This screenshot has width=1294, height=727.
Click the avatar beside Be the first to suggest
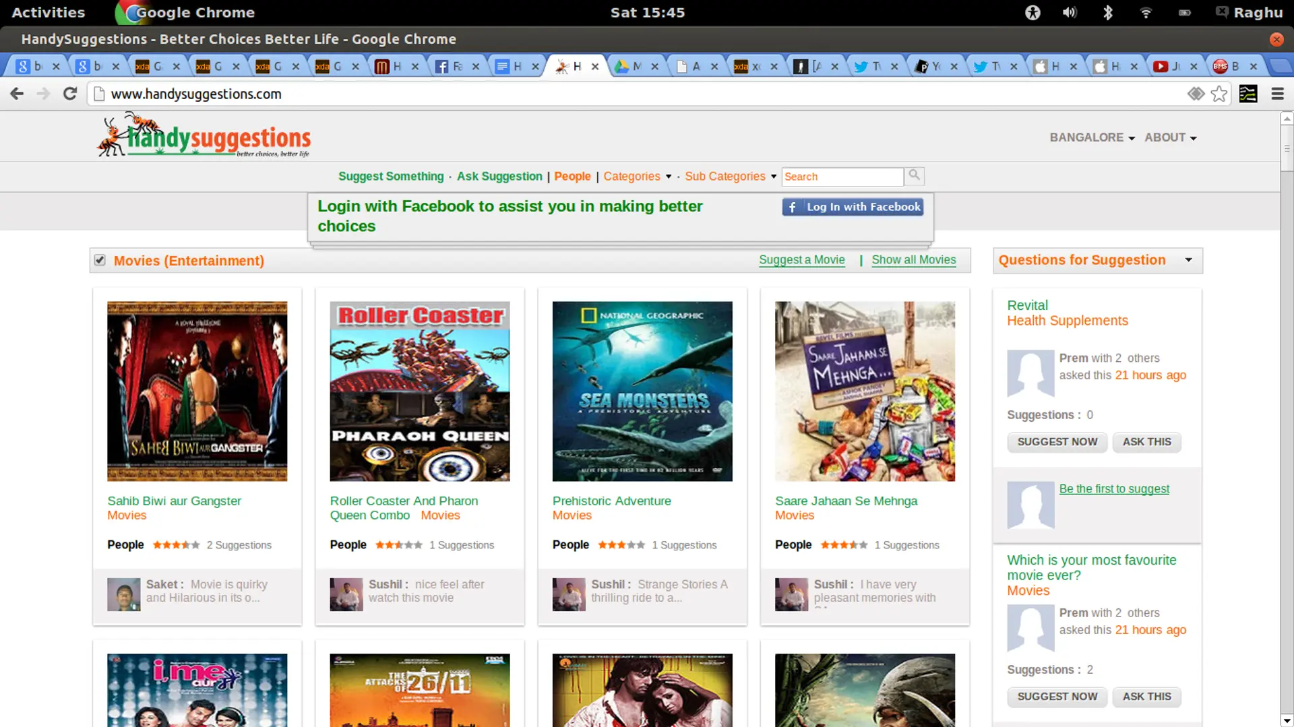(1030, 505)
